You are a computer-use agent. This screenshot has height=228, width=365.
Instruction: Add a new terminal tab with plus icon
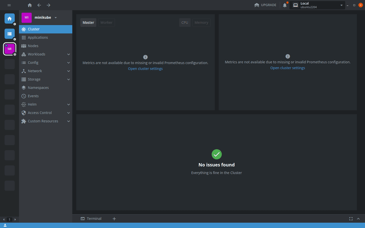pyautogui.click(x=114, y=219)
